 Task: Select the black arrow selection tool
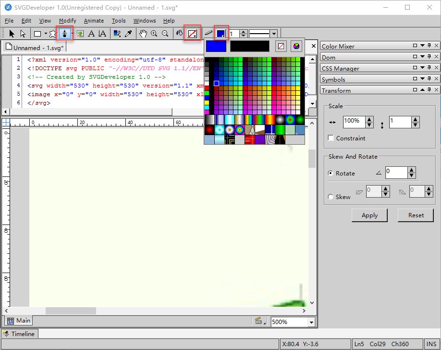pyautogui.click(x=12, y=34)
